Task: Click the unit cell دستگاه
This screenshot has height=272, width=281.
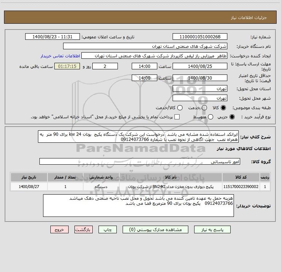Action: coord(101,187)
